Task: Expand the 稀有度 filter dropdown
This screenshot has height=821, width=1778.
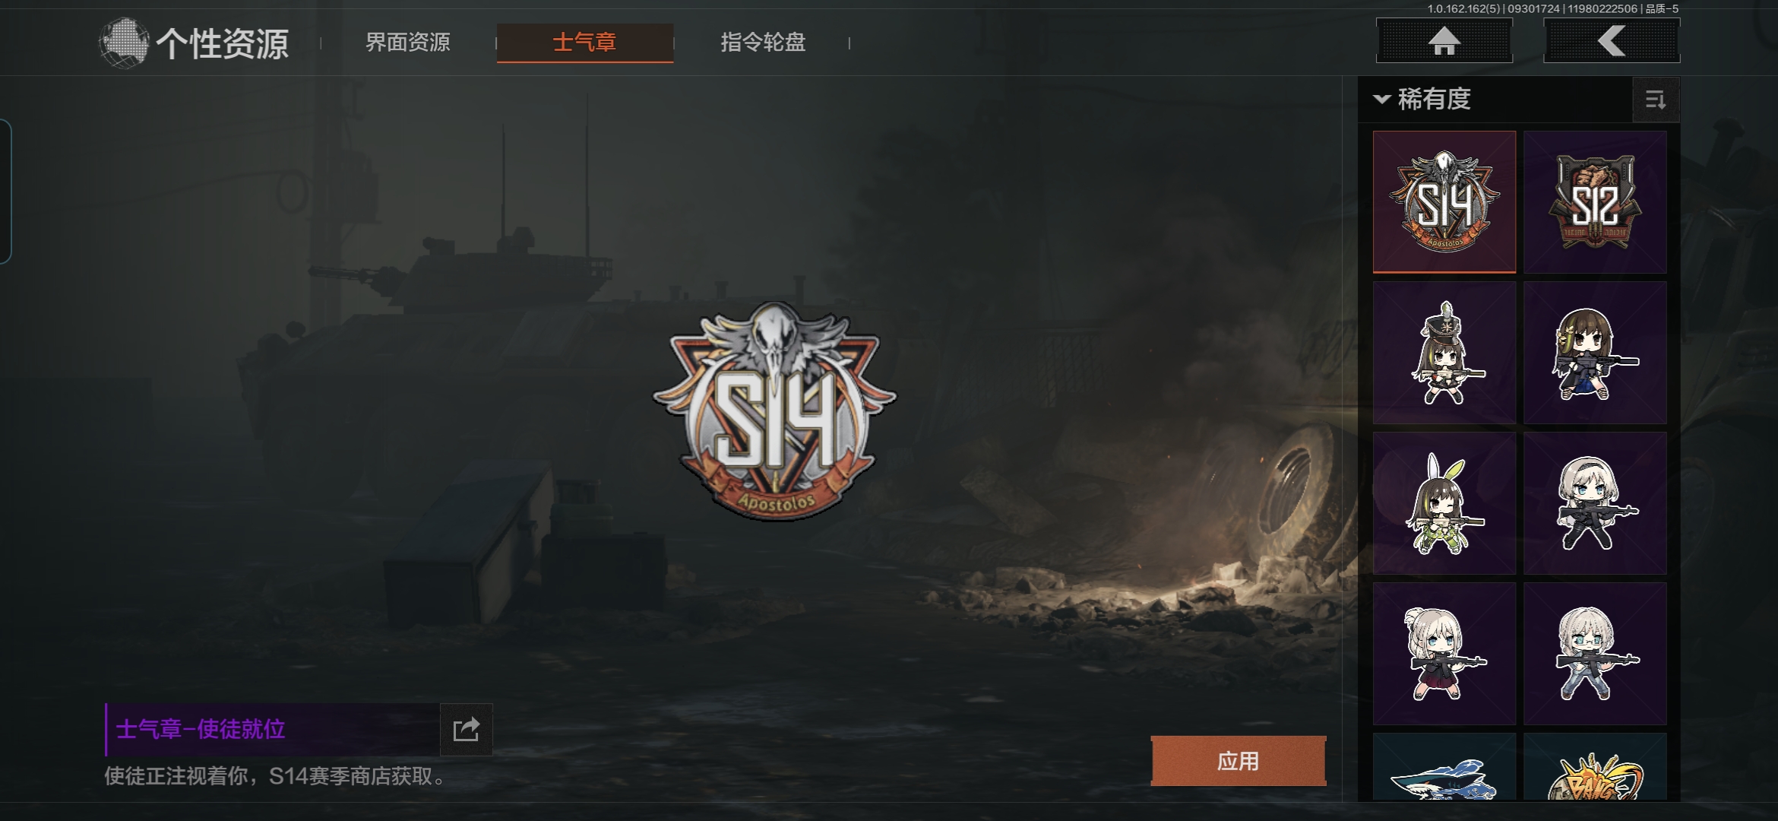Action: tap(1422, 99)
